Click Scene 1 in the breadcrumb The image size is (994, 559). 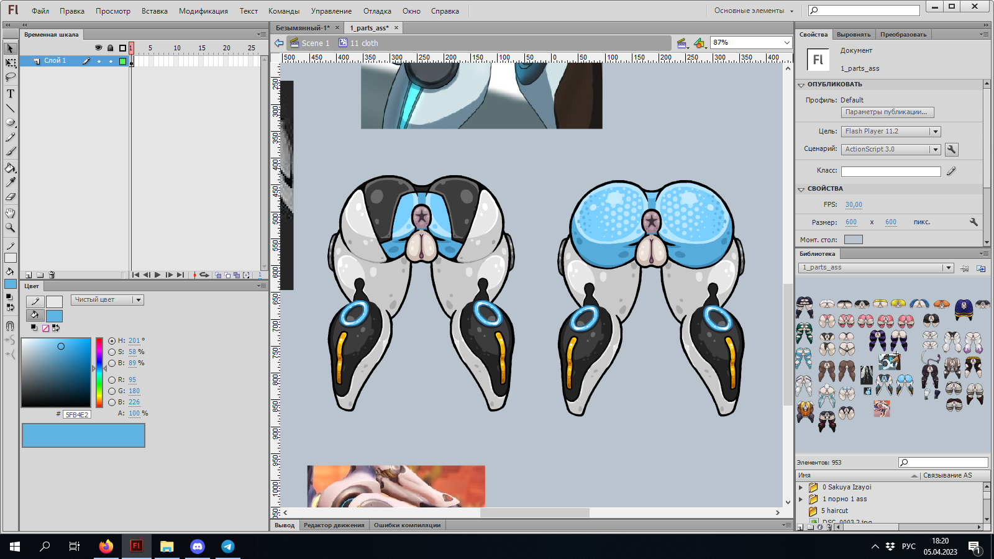point(316,43)
